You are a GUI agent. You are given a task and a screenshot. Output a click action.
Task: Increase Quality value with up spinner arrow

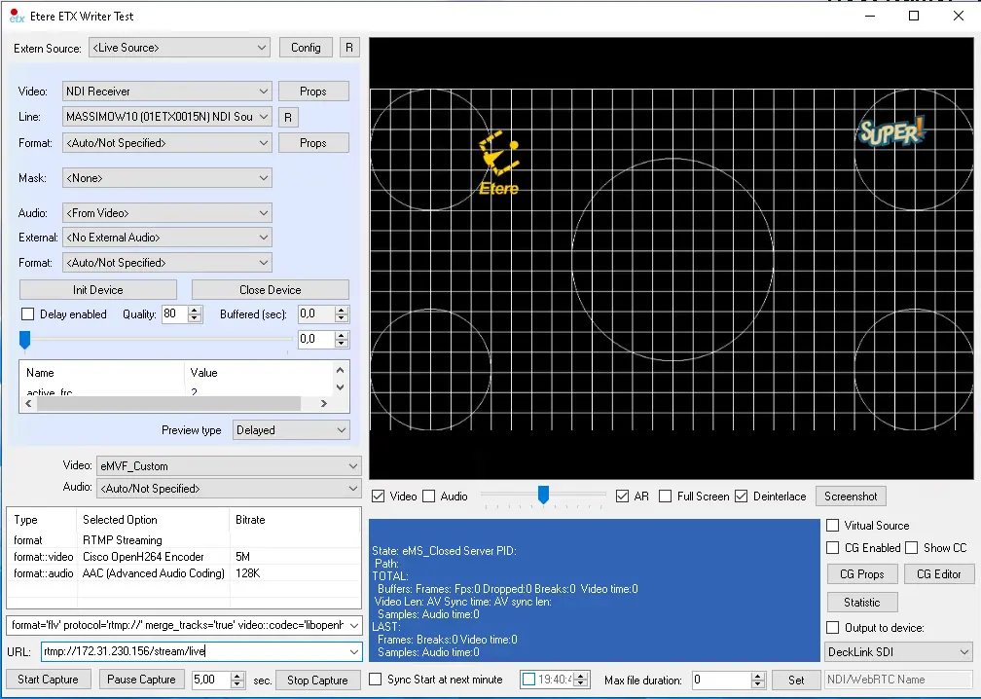point(195,310)
